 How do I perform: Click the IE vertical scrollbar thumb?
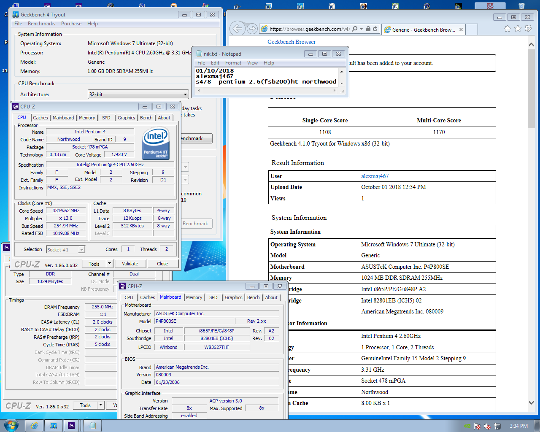tap(531, 88)
